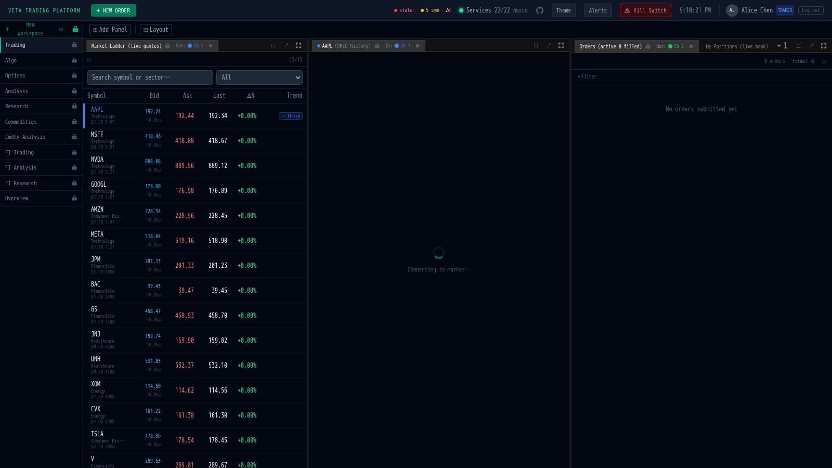This screenshot has height=468, width=832.
Task: Open the All sector filter dropdown
Action: coord(259,77)
